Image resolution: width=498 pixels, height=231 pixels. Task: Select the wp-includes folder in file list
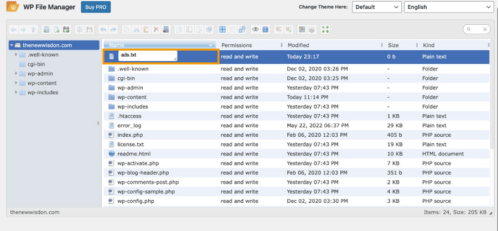(296, 106)
